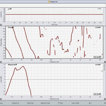The image size is (106, 106).
Task: Switch to TF View
Action: [x=60, y=103]
